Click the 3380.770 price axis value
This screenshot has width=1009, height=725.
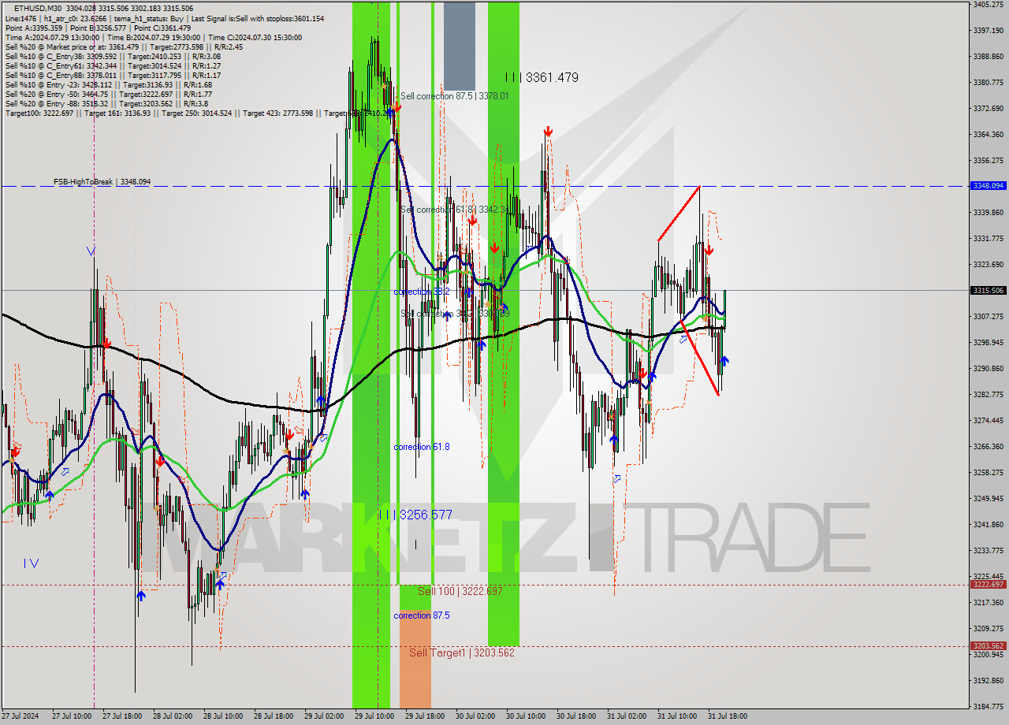[989, 82]
